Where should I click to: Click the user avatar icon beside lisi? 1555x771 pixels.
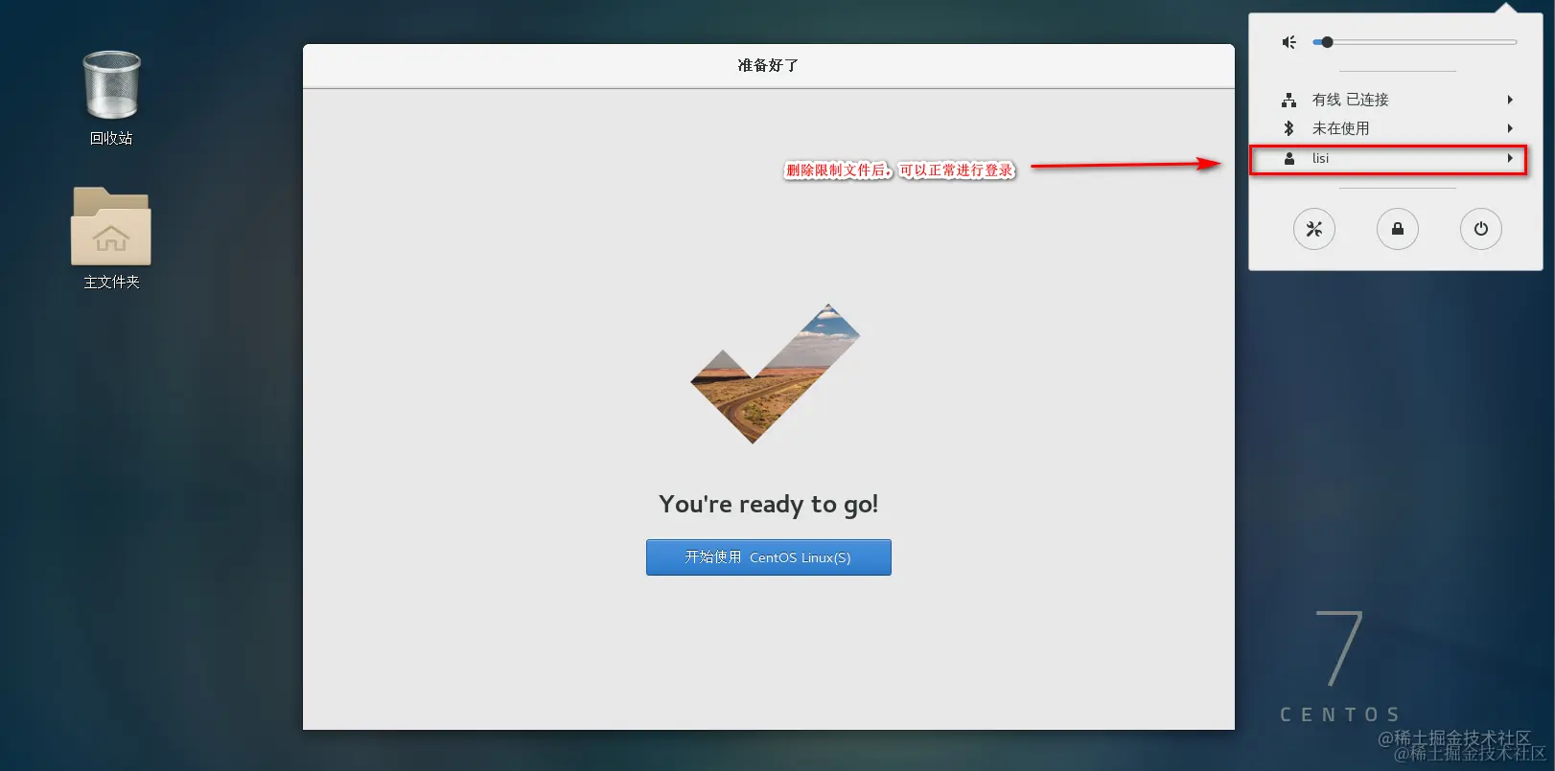[x=1289, y=158]
